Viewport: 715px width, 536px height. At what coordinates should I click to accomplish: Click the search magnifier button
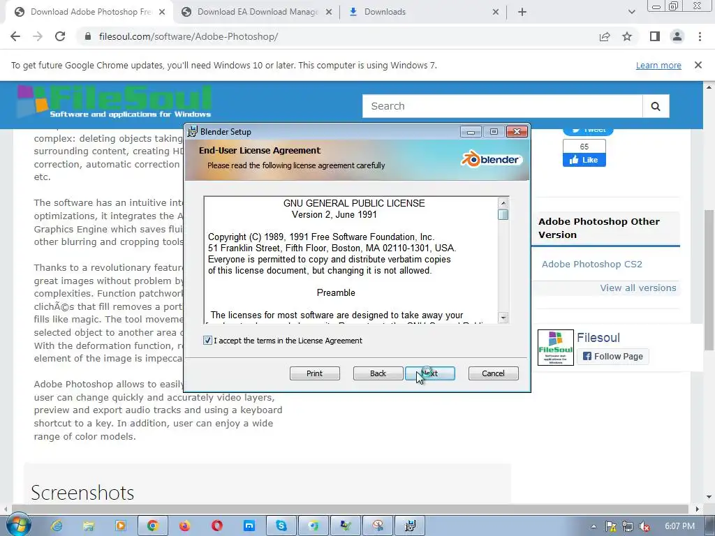pos(656,106)
